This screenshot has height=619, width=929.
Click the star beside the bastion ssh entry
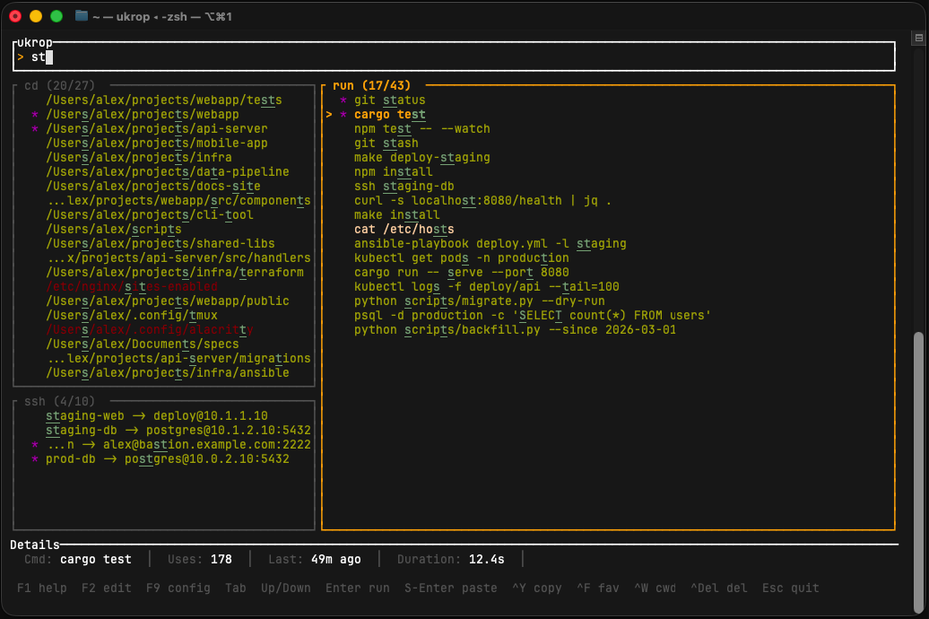(35, 445)
